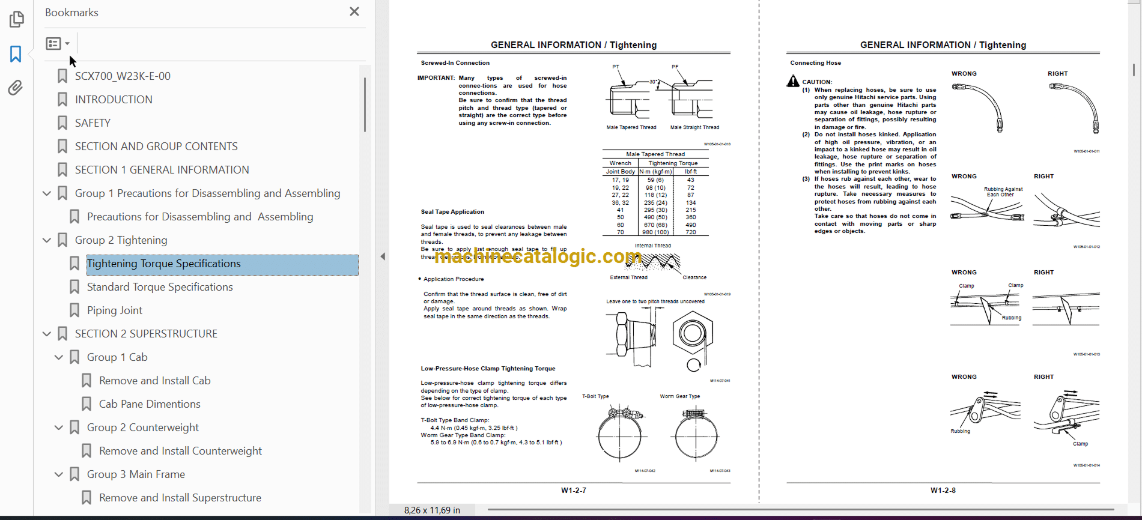The width and height of the screenshot is (1142, 520).
Task: Click the bookmark icon beside SCX700_W23K-E-00
Action: 62,76
